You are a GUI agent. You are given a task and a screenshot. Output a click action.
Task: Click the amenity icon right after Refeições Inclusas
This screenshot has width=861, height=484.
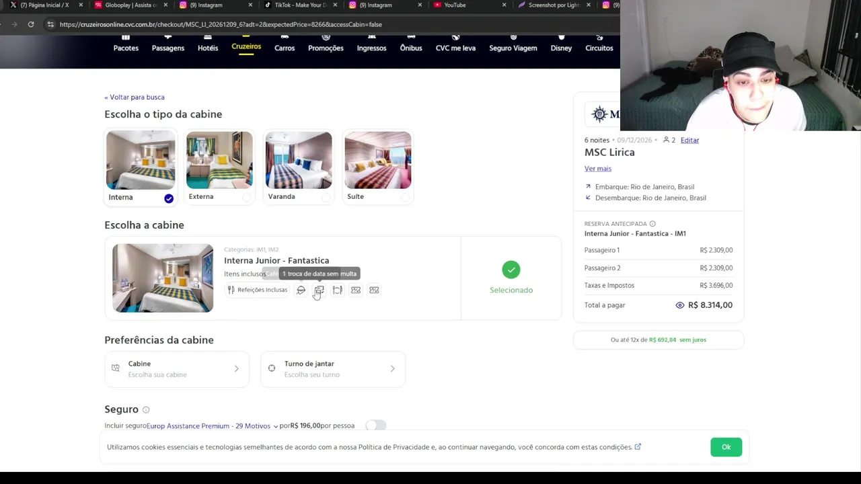[x=301, y=290]
